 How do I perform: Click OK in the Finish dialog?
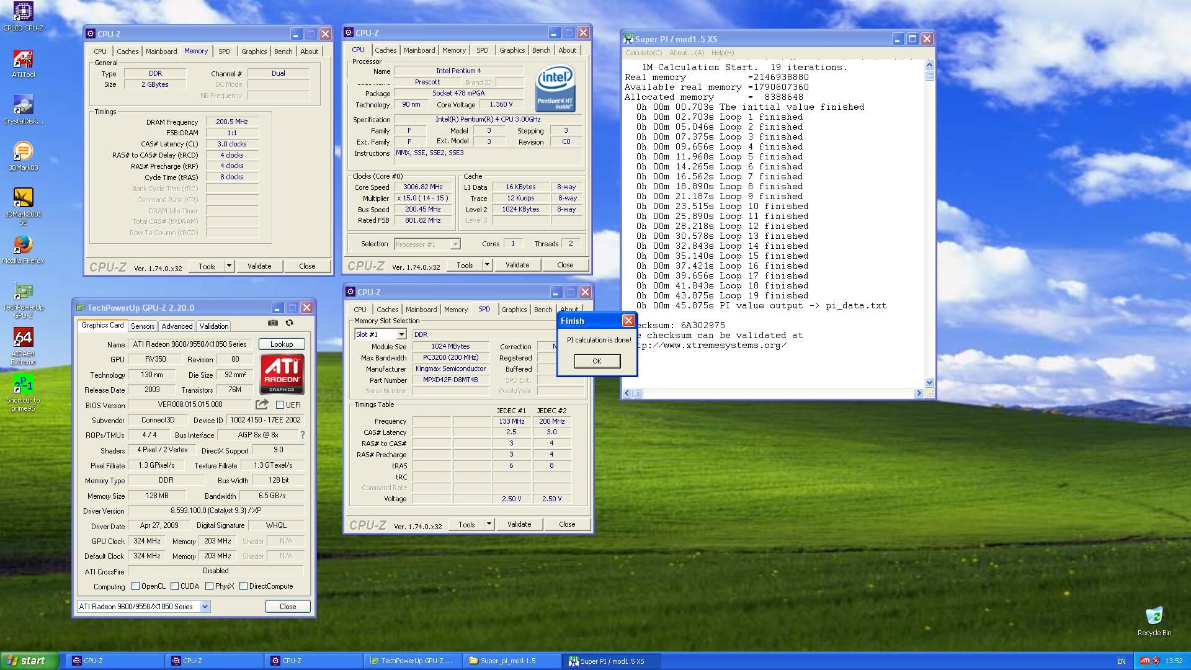tap(597, 361)
